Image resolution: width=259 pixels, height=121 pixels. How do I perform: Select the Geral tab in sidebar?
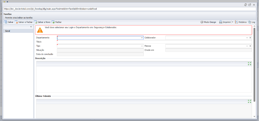tap(18, 31)
